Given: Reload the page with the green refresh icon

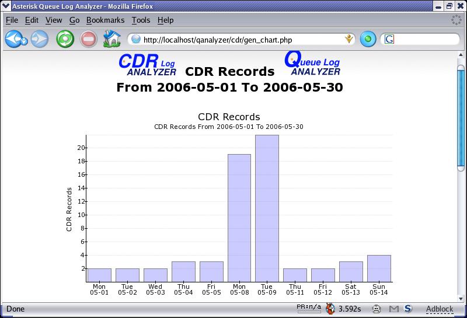Looking at the screenshot, I should point(65,40).
